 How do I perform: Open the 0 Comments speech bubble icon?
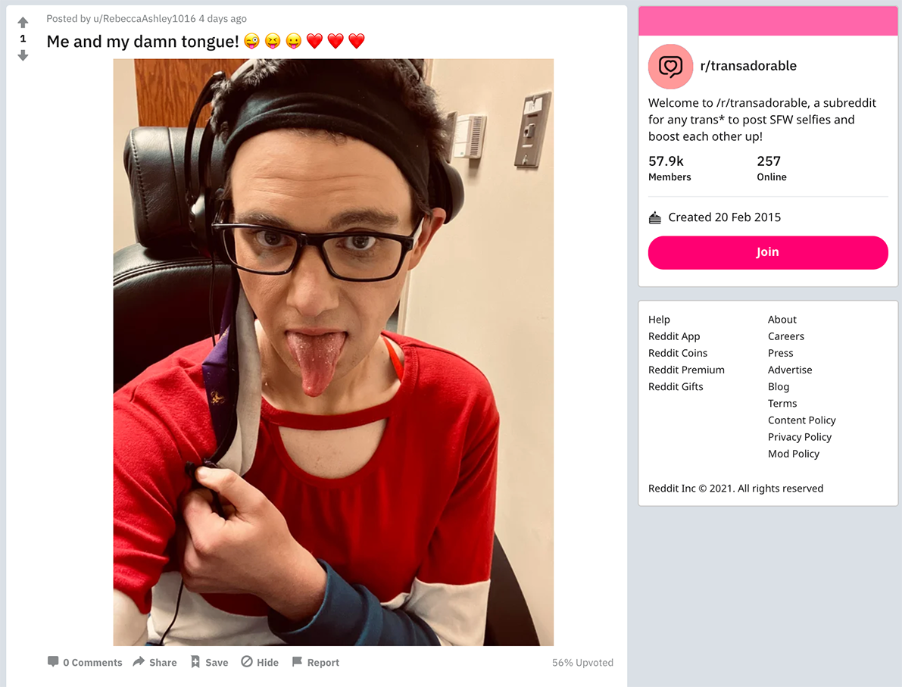53,662
